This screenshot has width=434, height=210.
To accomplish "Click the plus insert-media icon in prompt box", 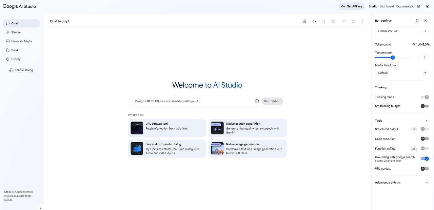I will coord(257,101).
